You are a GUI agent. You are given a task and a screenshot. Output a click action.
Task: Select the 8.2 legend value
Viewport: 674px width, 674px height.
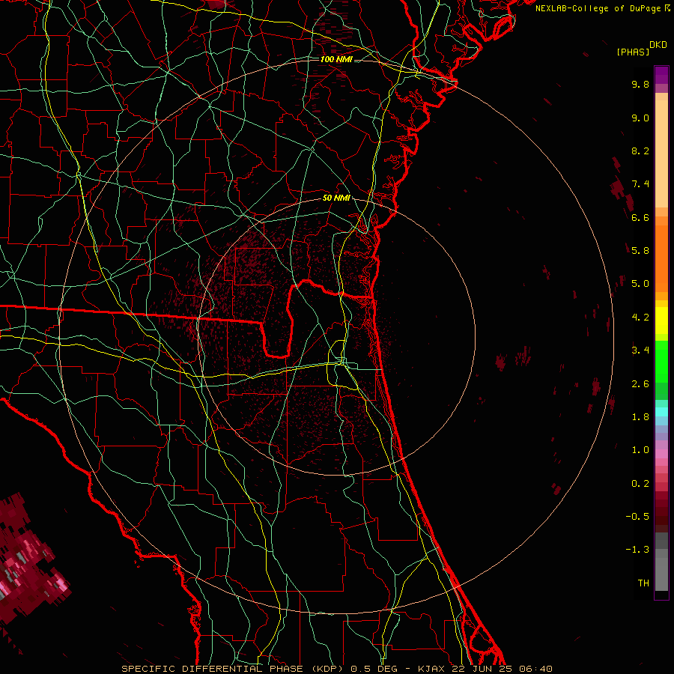[x=640, y=151]
